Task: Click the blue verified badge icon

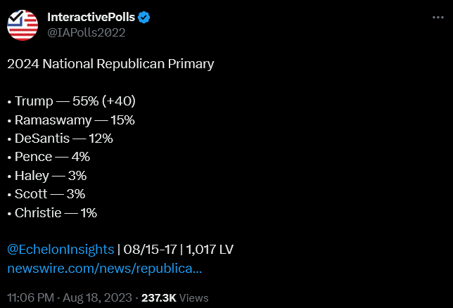Action: coord(144,18)
